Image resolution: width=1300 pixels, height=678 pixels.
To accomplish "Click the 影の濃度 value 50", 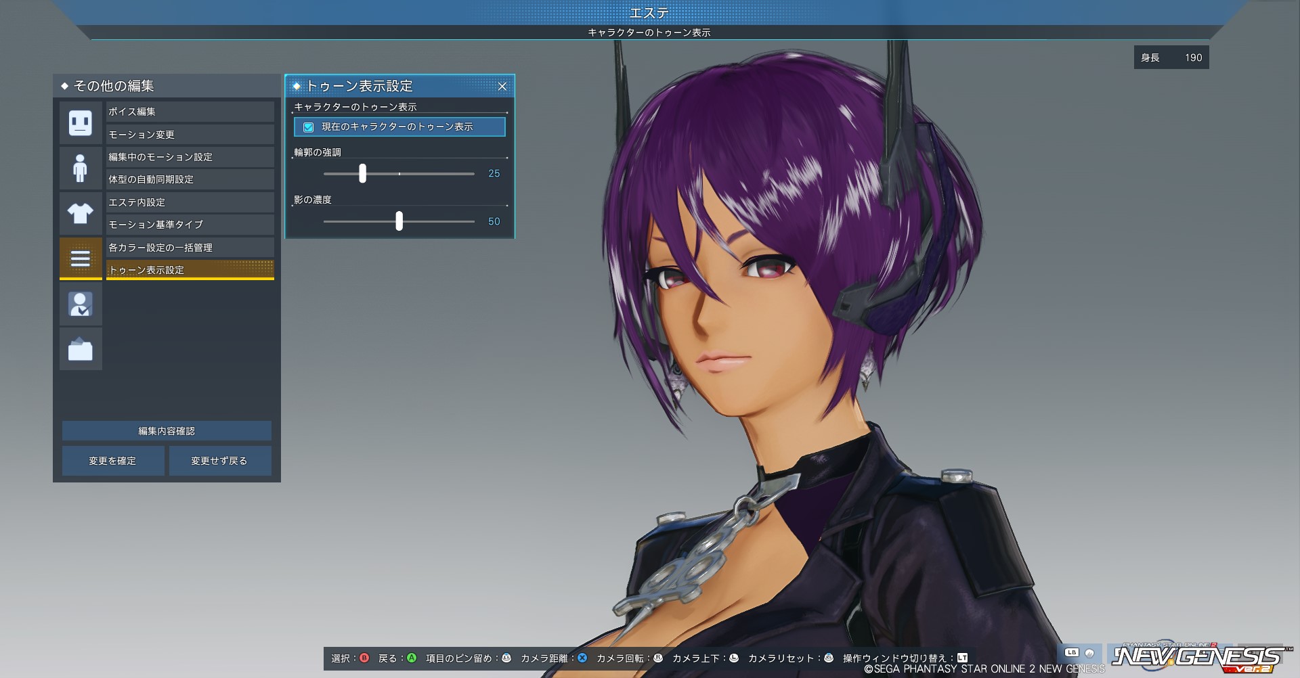I will 494,222.
